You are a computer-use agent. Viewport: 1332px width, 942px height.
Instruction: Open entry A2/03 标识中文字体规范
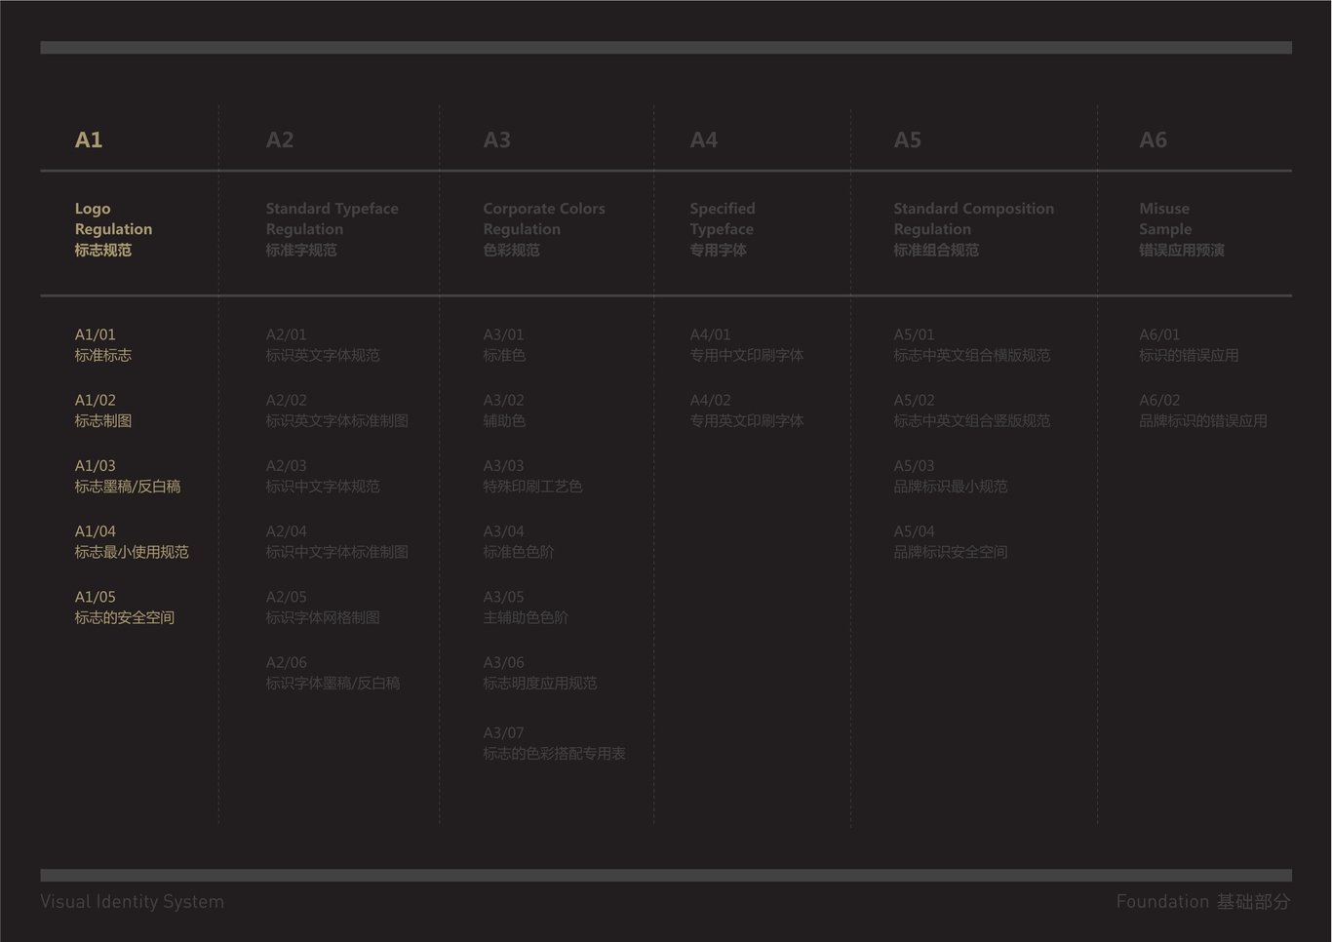[323, 476]
